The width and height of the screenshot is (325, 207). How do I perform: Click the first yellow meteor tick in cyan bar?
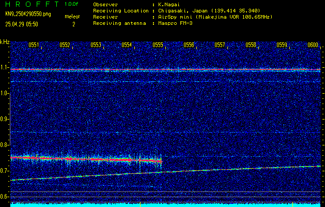tap(141, 204)
